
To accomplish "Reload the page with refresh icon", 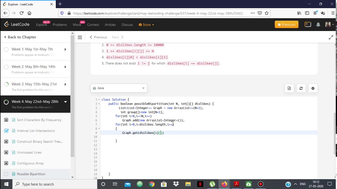I will coord(22,13).
